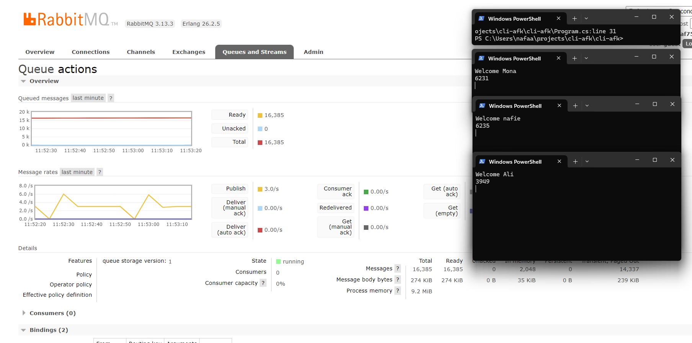Screen dimensions: 692x343
Task: Click the RabbitMQ 3.13.3 version label
Action: click(x=150, y=24)
